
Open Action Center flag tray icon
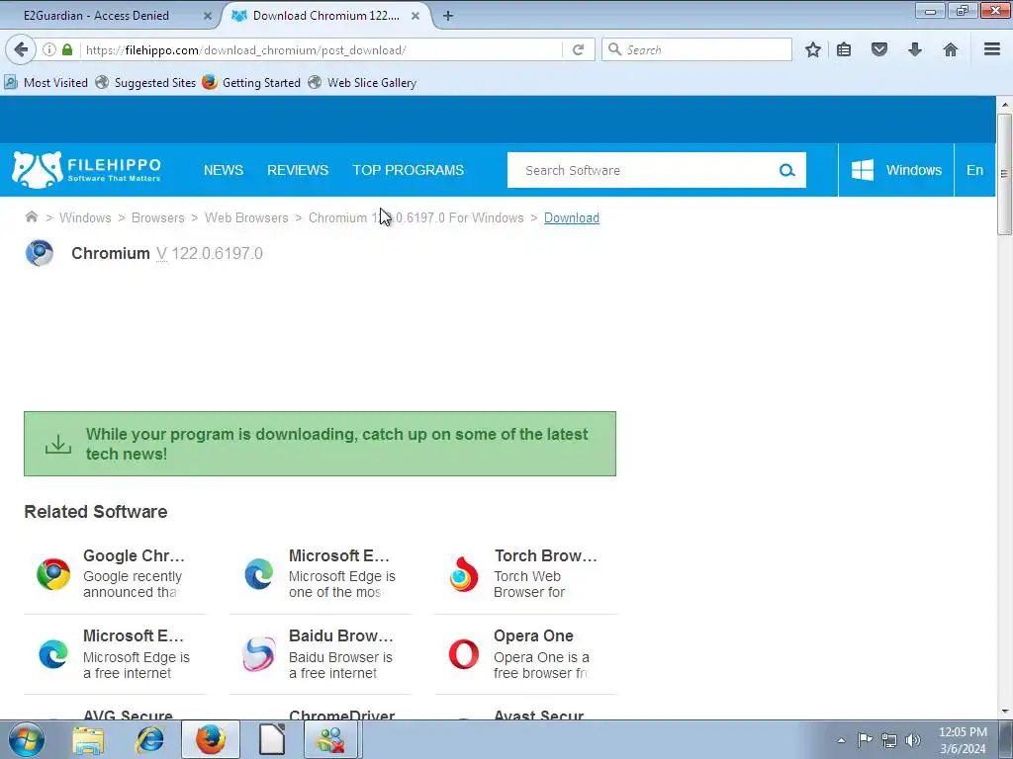pos(865,739)
